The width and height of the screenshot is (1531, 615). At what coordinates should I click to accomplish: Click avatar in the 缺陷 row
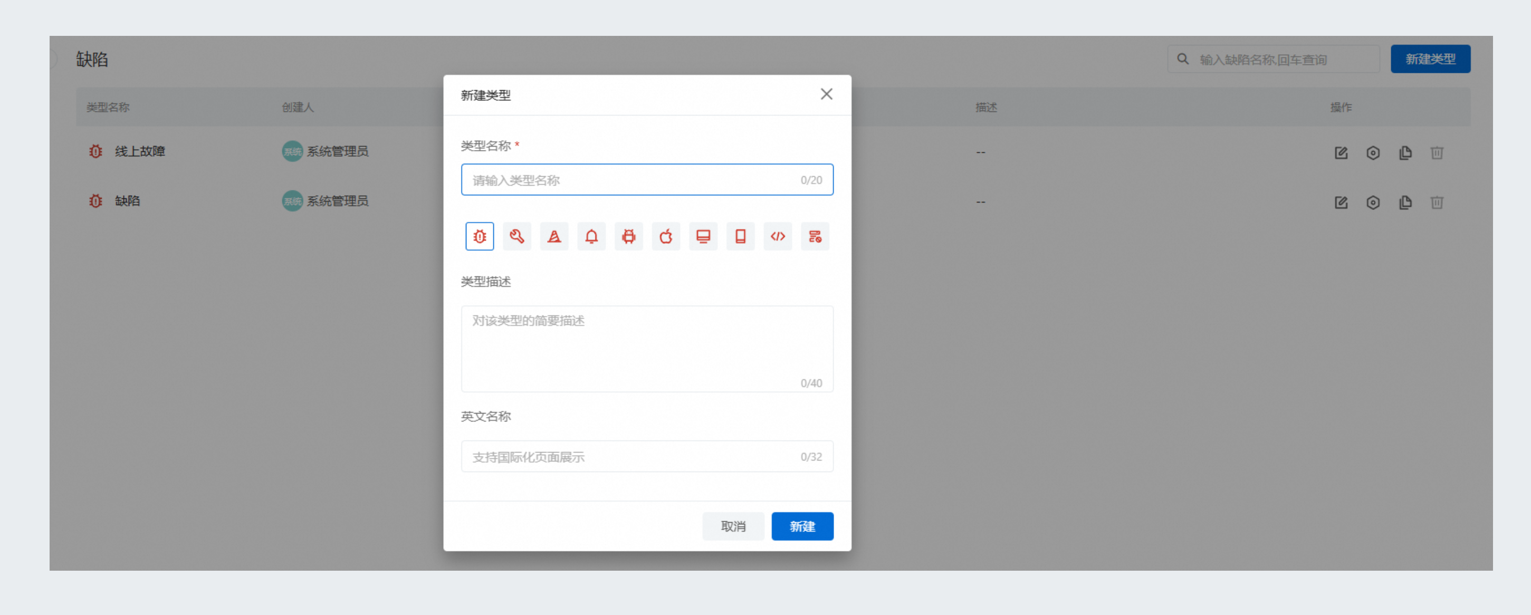pyautogui.click(x=292, y=201)
